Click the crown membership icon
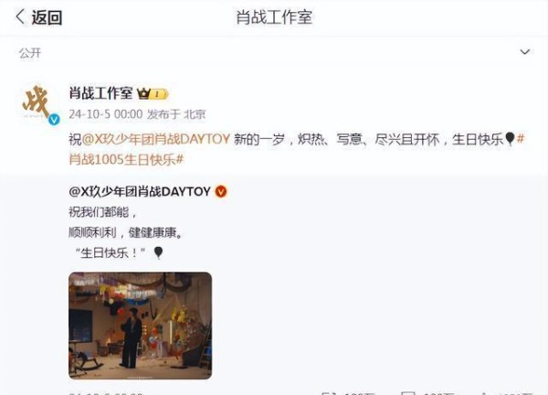The image size is (548, 395). click(x=143, y=93)
